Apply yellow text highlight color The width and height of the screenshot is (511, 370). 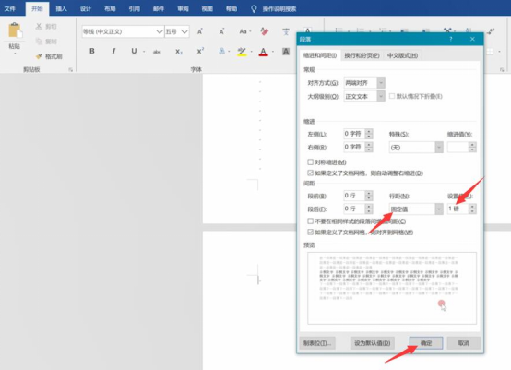[242, 52]
